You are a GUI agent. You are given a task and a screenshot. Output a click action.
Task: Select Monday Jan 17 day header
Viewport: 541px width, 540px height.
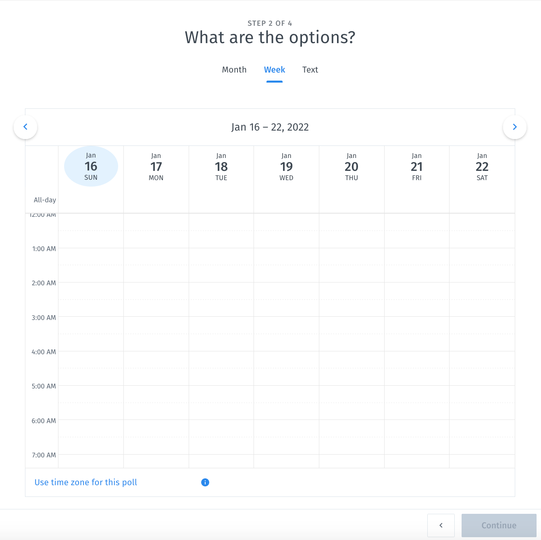pyautogui.click(x=156, y=166)
